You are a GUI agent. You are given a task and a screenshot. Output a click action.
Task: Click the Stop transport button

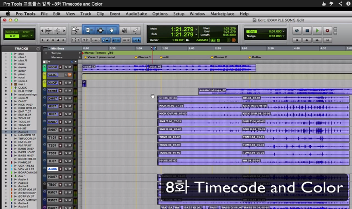click(307, 30)
